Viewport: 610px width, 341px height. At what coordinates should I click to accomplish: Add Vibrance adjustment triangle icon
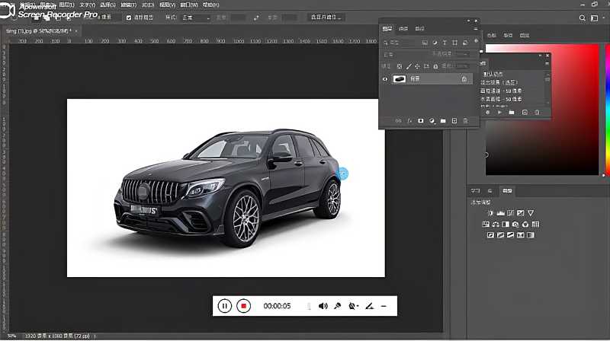531,213
